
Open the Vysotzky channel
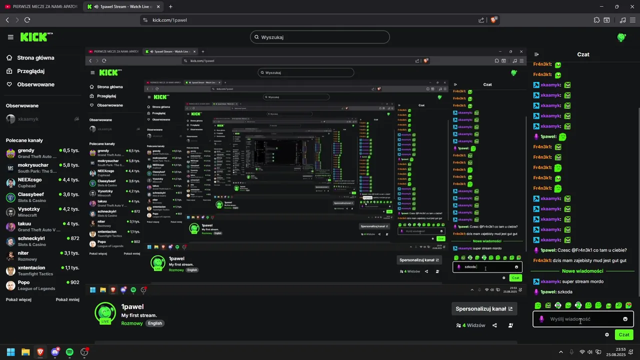[x=42, y=212]
